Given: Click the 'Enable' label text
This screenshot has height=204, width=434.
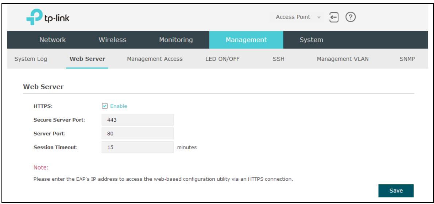Looking at the screenshot, I should (x=119, y=106).
